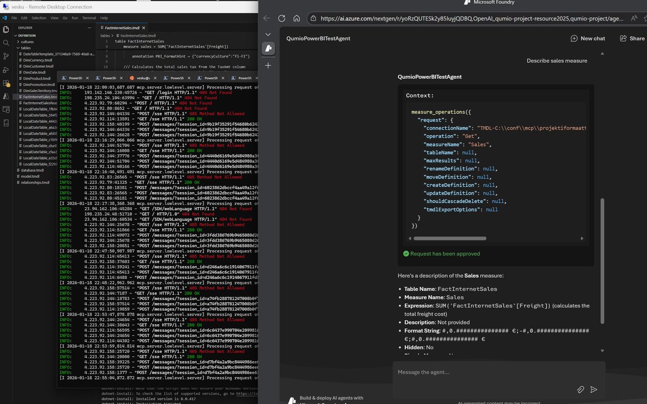Open DimProduct.tmdl in Explorer
This screenshot has width=647, height=404.
(x=37, y=78)
